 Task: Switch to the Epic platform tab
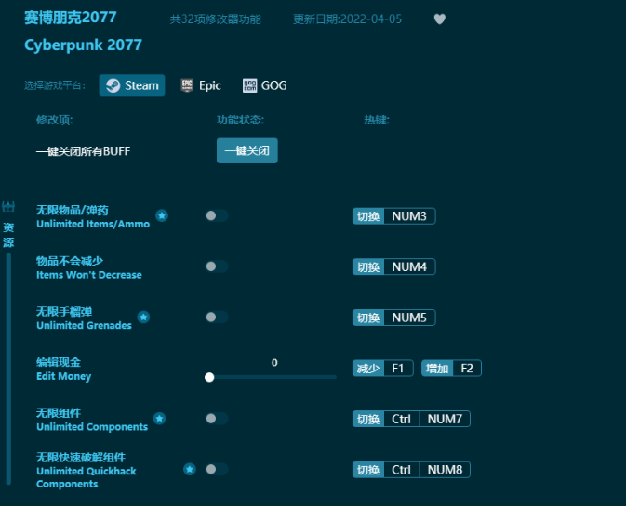click(201, 85)
